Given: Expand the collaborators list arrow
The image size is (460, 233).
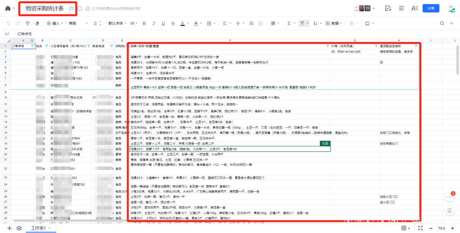Looking at the screenshot, I should pos(374,9).
